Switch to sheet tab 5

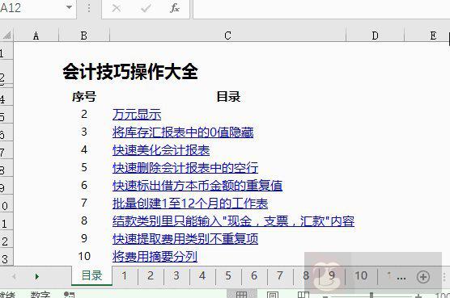(228, 275)
